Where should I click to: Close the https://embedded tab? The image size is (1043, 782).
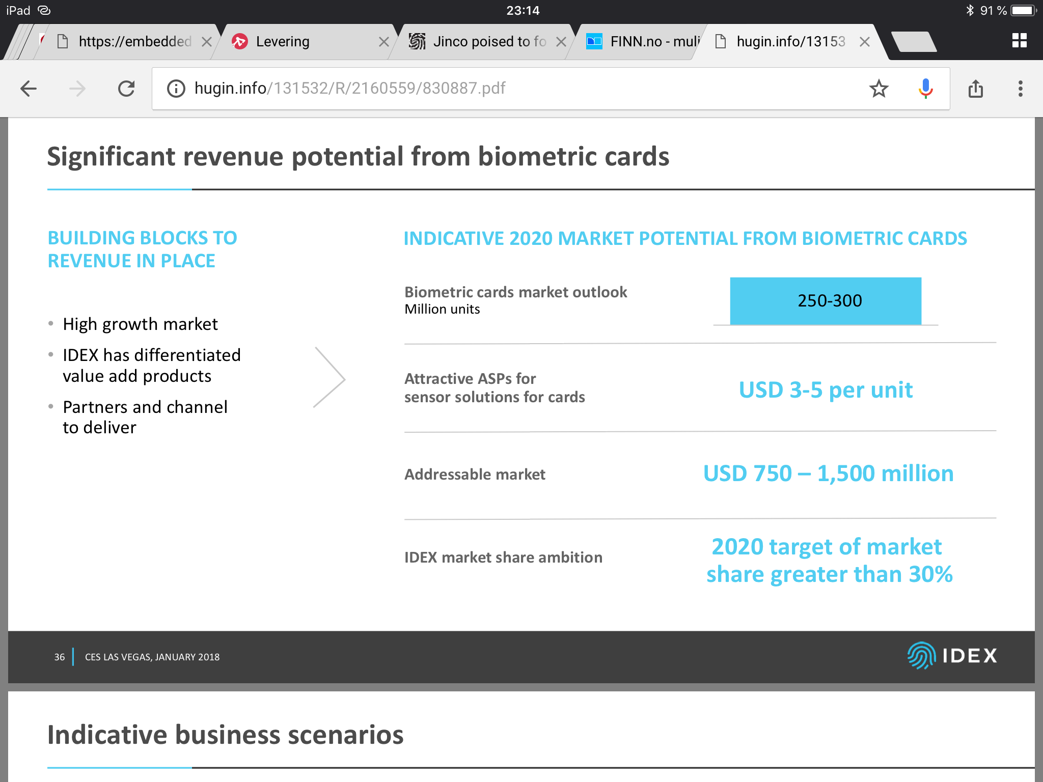pyautogui.click(x=206, y=42)
